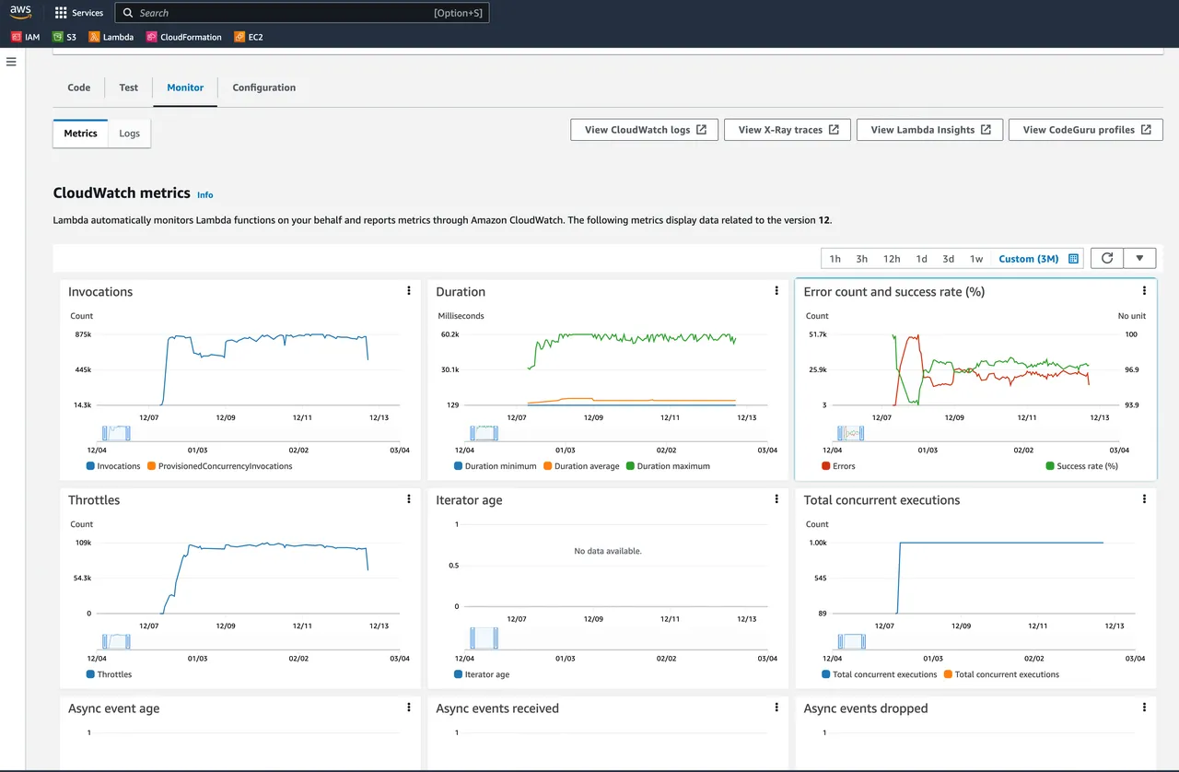The image size is (1179, 772).
Task: Toggle the Duration maximum legend series
Action: tap(668, 466)
